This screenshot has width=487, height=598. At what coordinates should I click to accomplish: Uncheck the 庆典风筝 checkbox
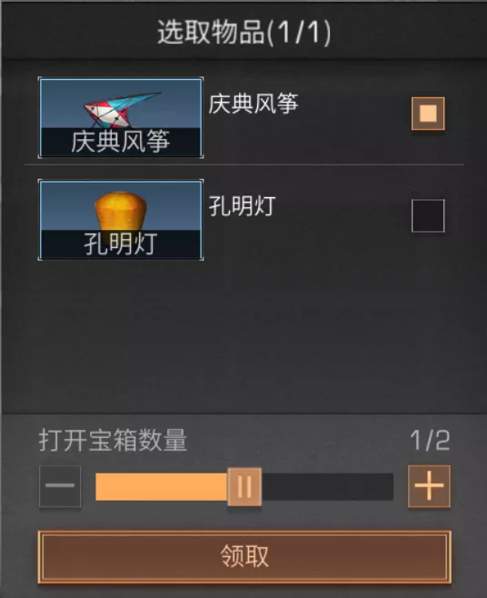(x=428, y=114)
